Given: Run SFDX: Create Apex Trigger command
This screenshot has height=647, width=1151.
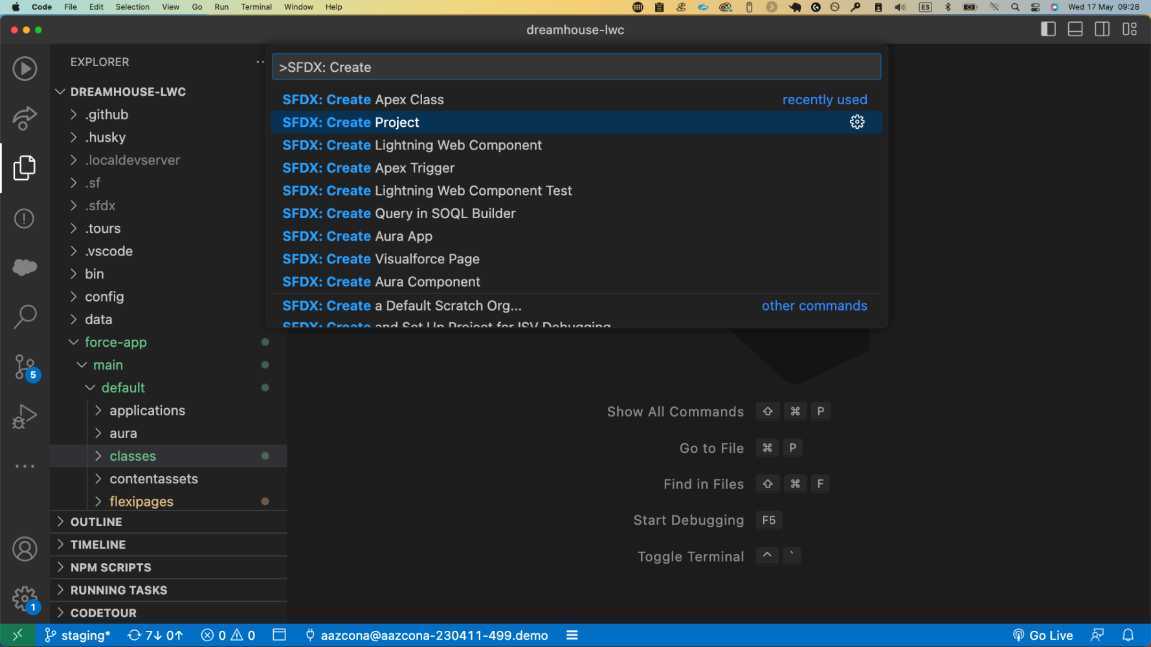Looking at the screenshot, I should [x=576, y=168].
